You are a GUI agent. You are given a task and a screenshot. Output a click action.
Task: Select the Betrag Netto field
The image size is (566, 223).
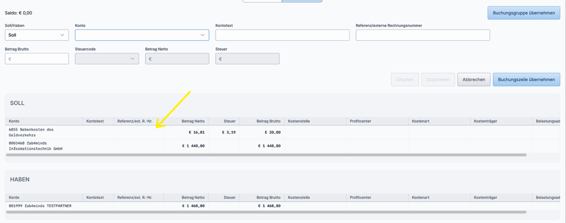(177, 59)
